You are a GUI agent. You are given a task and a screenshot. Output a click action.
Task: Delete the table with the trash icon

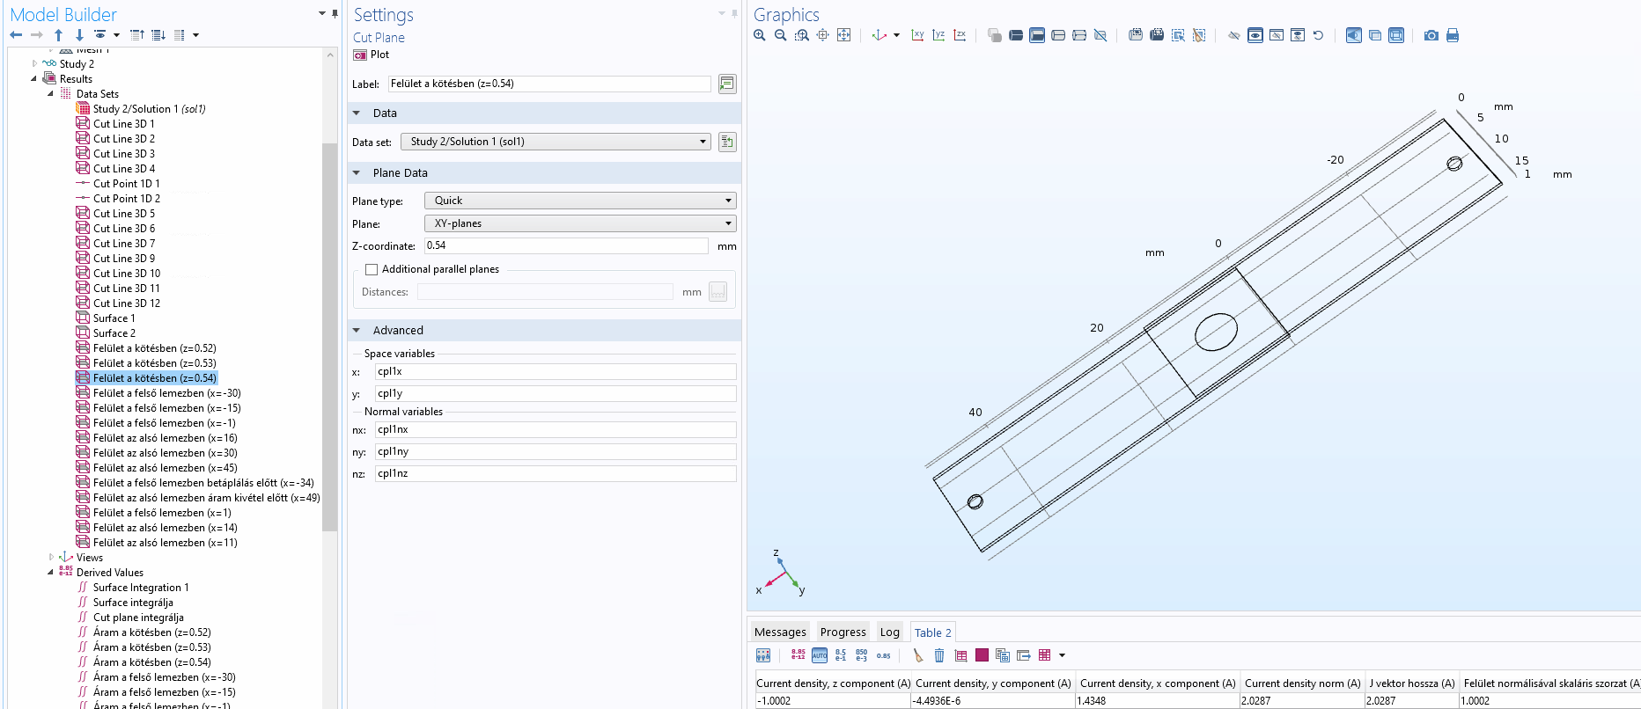pos(939,655)
